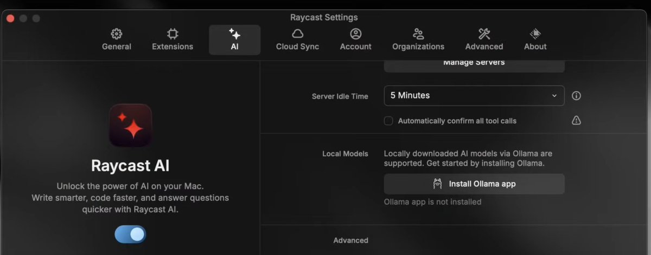This screenshot has width=651, height=255.
Task: Switch to the Extensions tab
Action: 173,40
